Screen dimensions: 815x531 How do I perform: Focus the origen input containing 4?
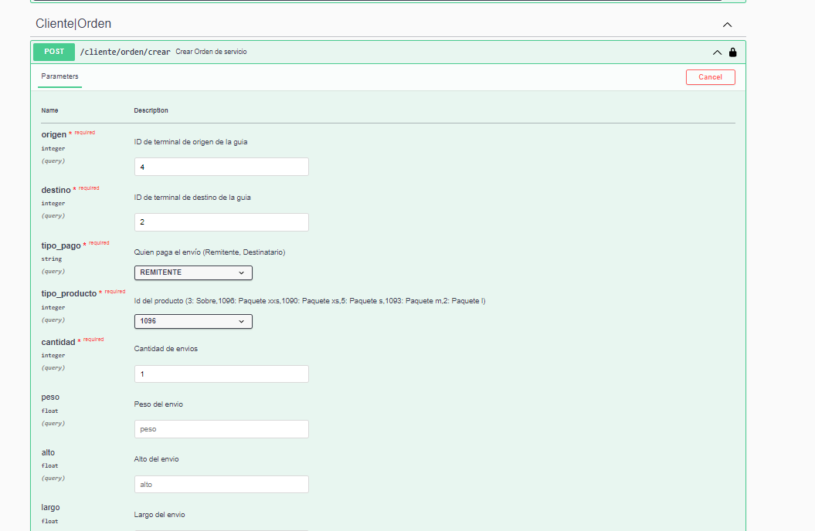[x=221, y=167]
